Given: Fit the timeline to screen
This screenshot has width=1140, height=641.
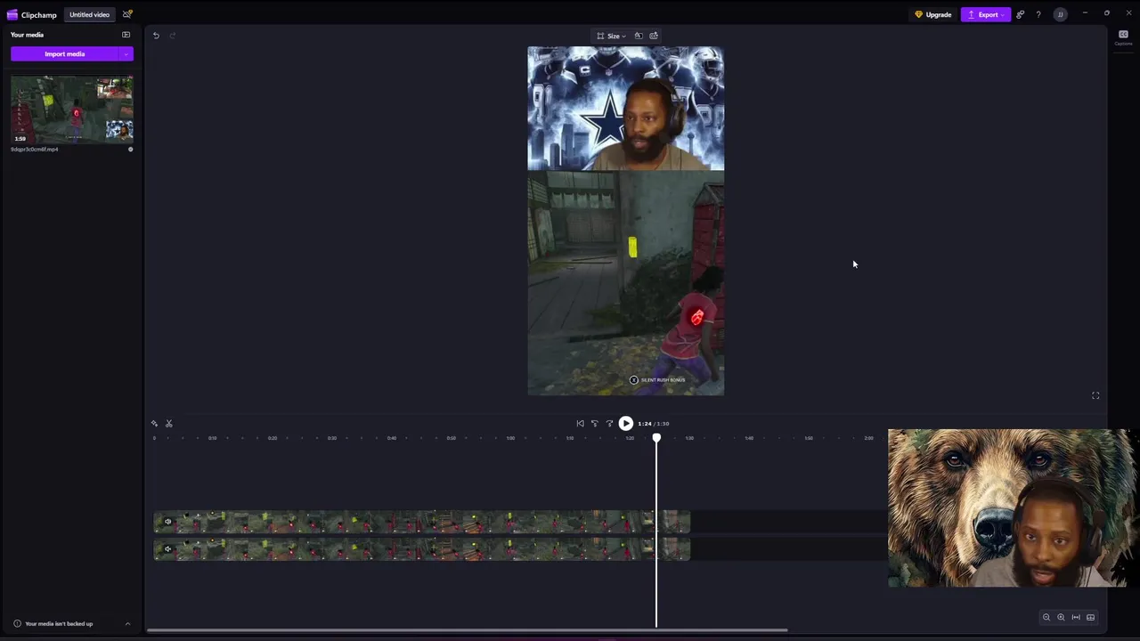Looking at the screenshot, I should point(1076,617).
